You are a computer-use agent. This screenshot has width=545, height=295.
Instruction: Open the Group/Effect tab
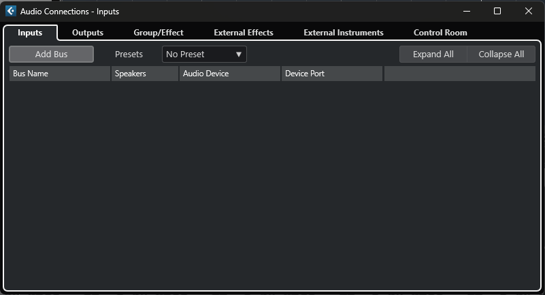[x=159, y=33]
